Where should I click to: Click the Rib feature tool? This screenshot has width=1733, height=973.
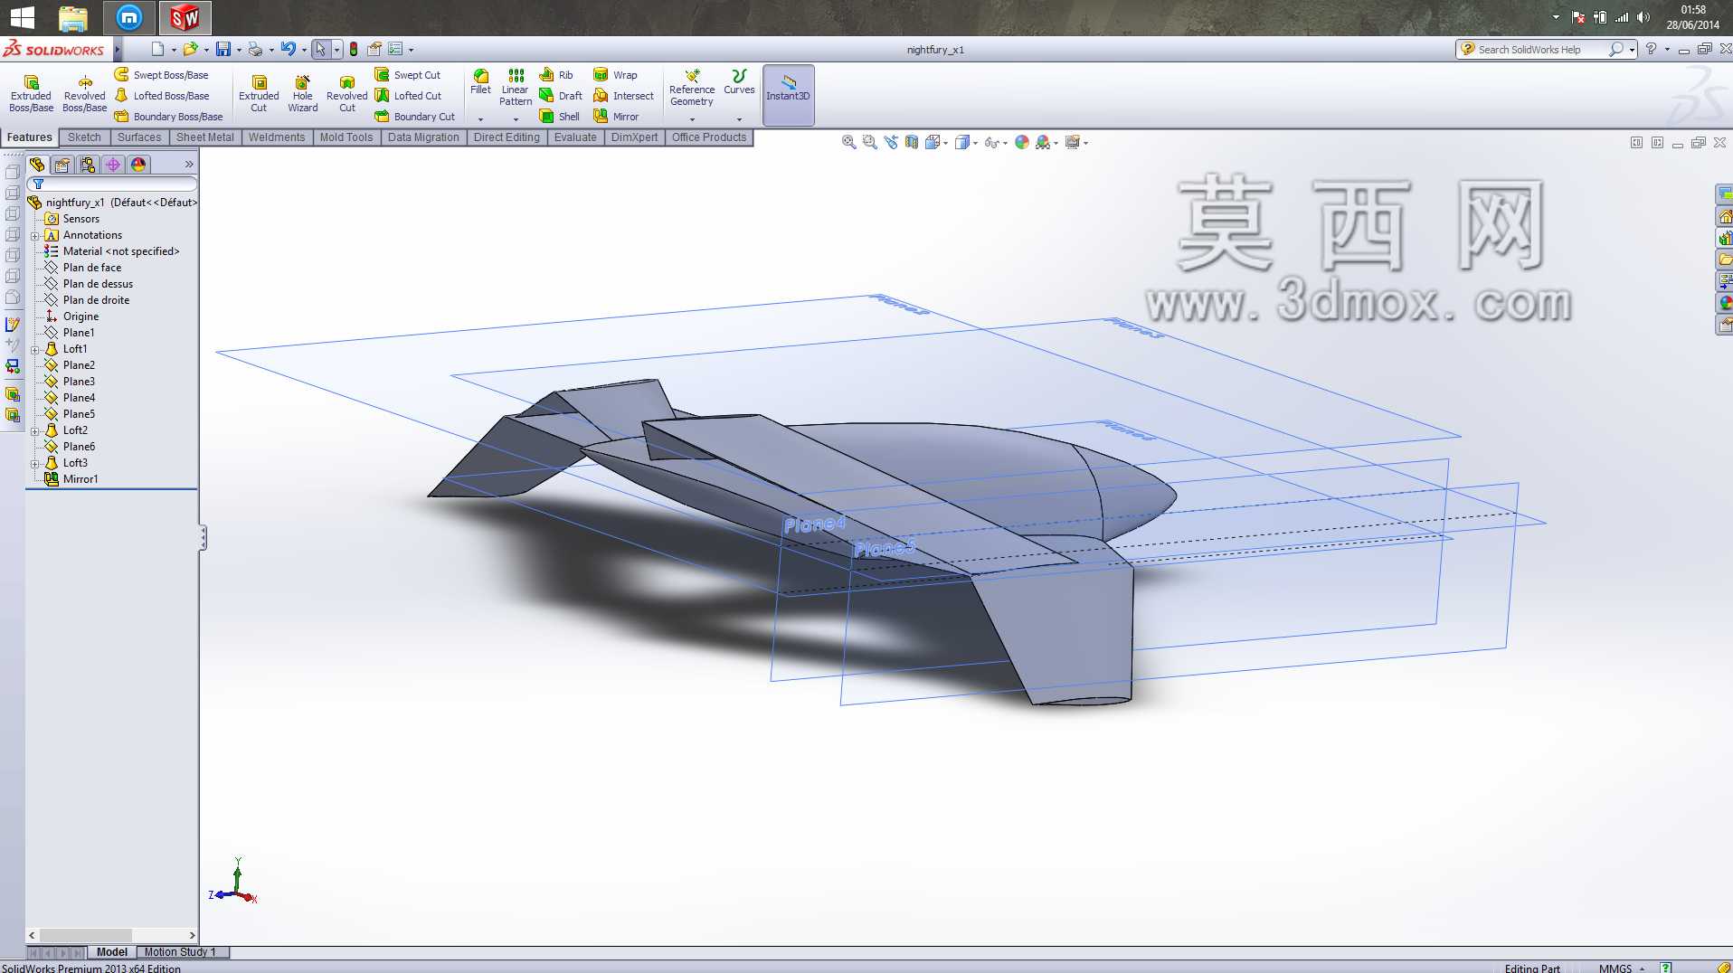pos(556,75)
